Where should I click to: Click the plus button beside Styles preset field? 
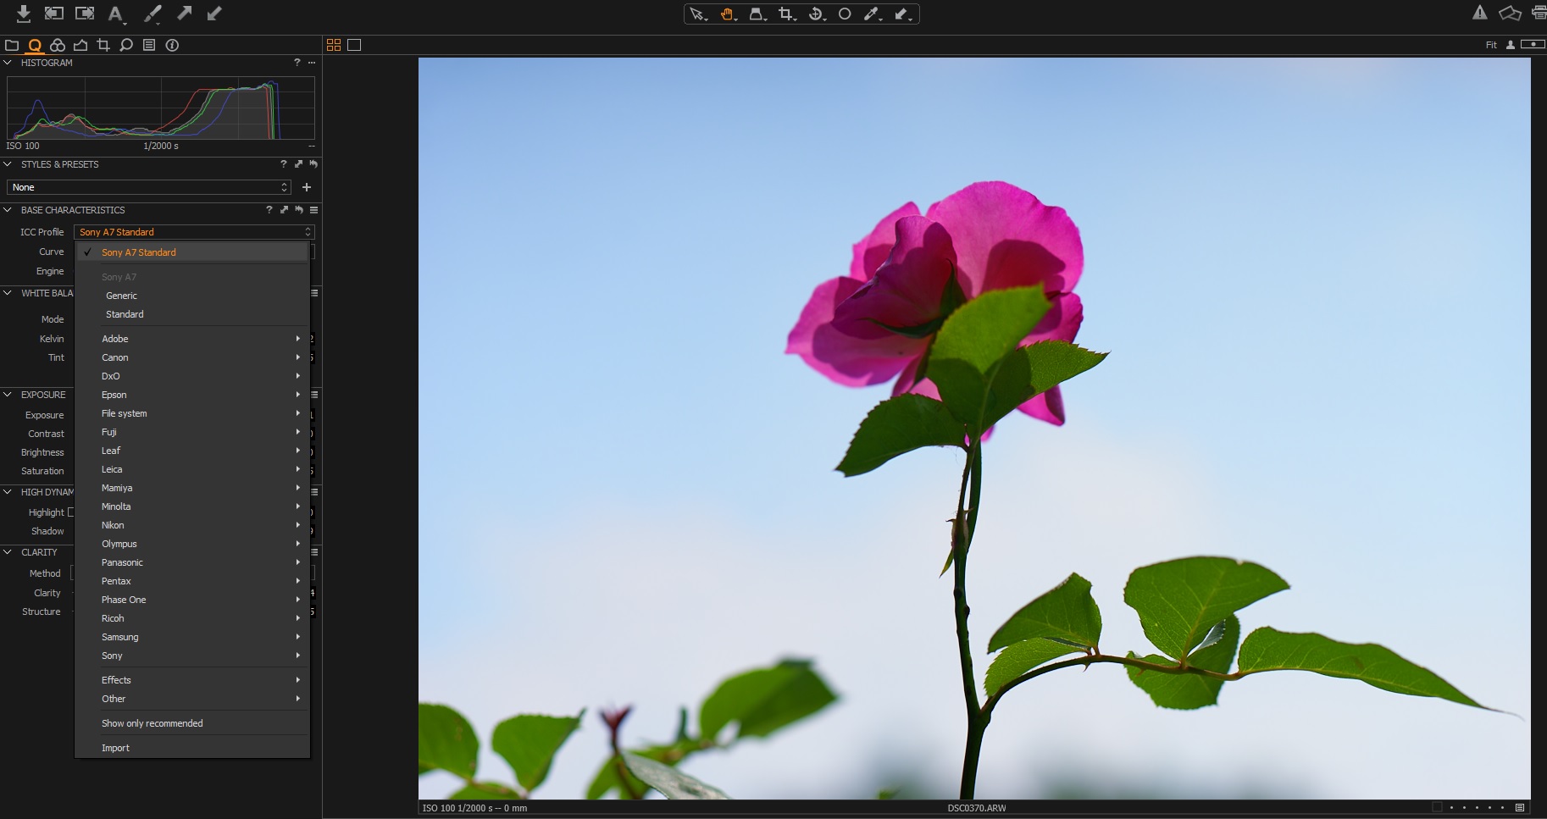click(307, 187)
